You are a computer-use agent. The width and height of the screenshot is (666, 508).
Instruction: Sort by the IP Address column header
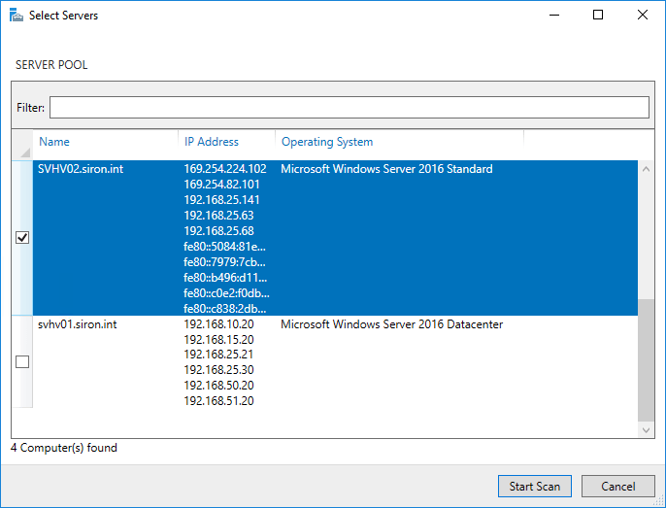211,142
